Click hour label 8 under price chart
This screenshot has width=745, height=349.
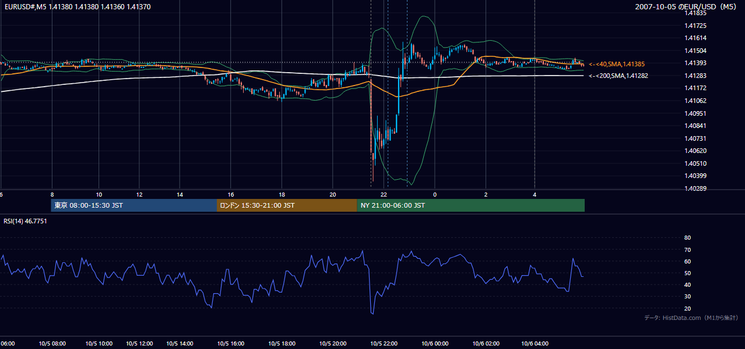tap(52, 194)
